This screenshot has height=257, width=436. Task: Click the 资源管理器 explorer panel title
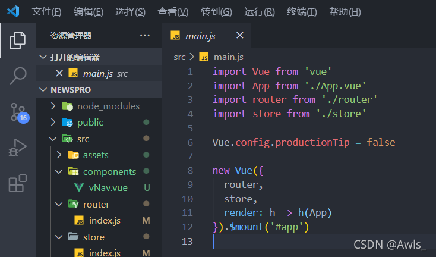point(71,36)
